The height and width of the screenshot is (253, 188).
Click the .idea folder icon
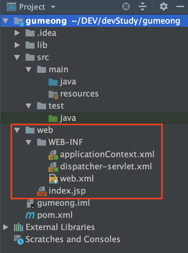click(30, 33)
